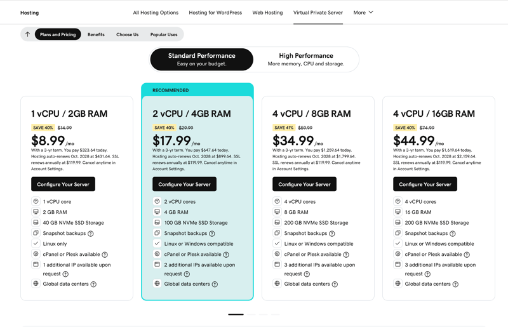Click additional IPs info icon in 16GB RAM plan
This screenshot has height=327, width=508.
pyautogui.click(x=427, y=274)
